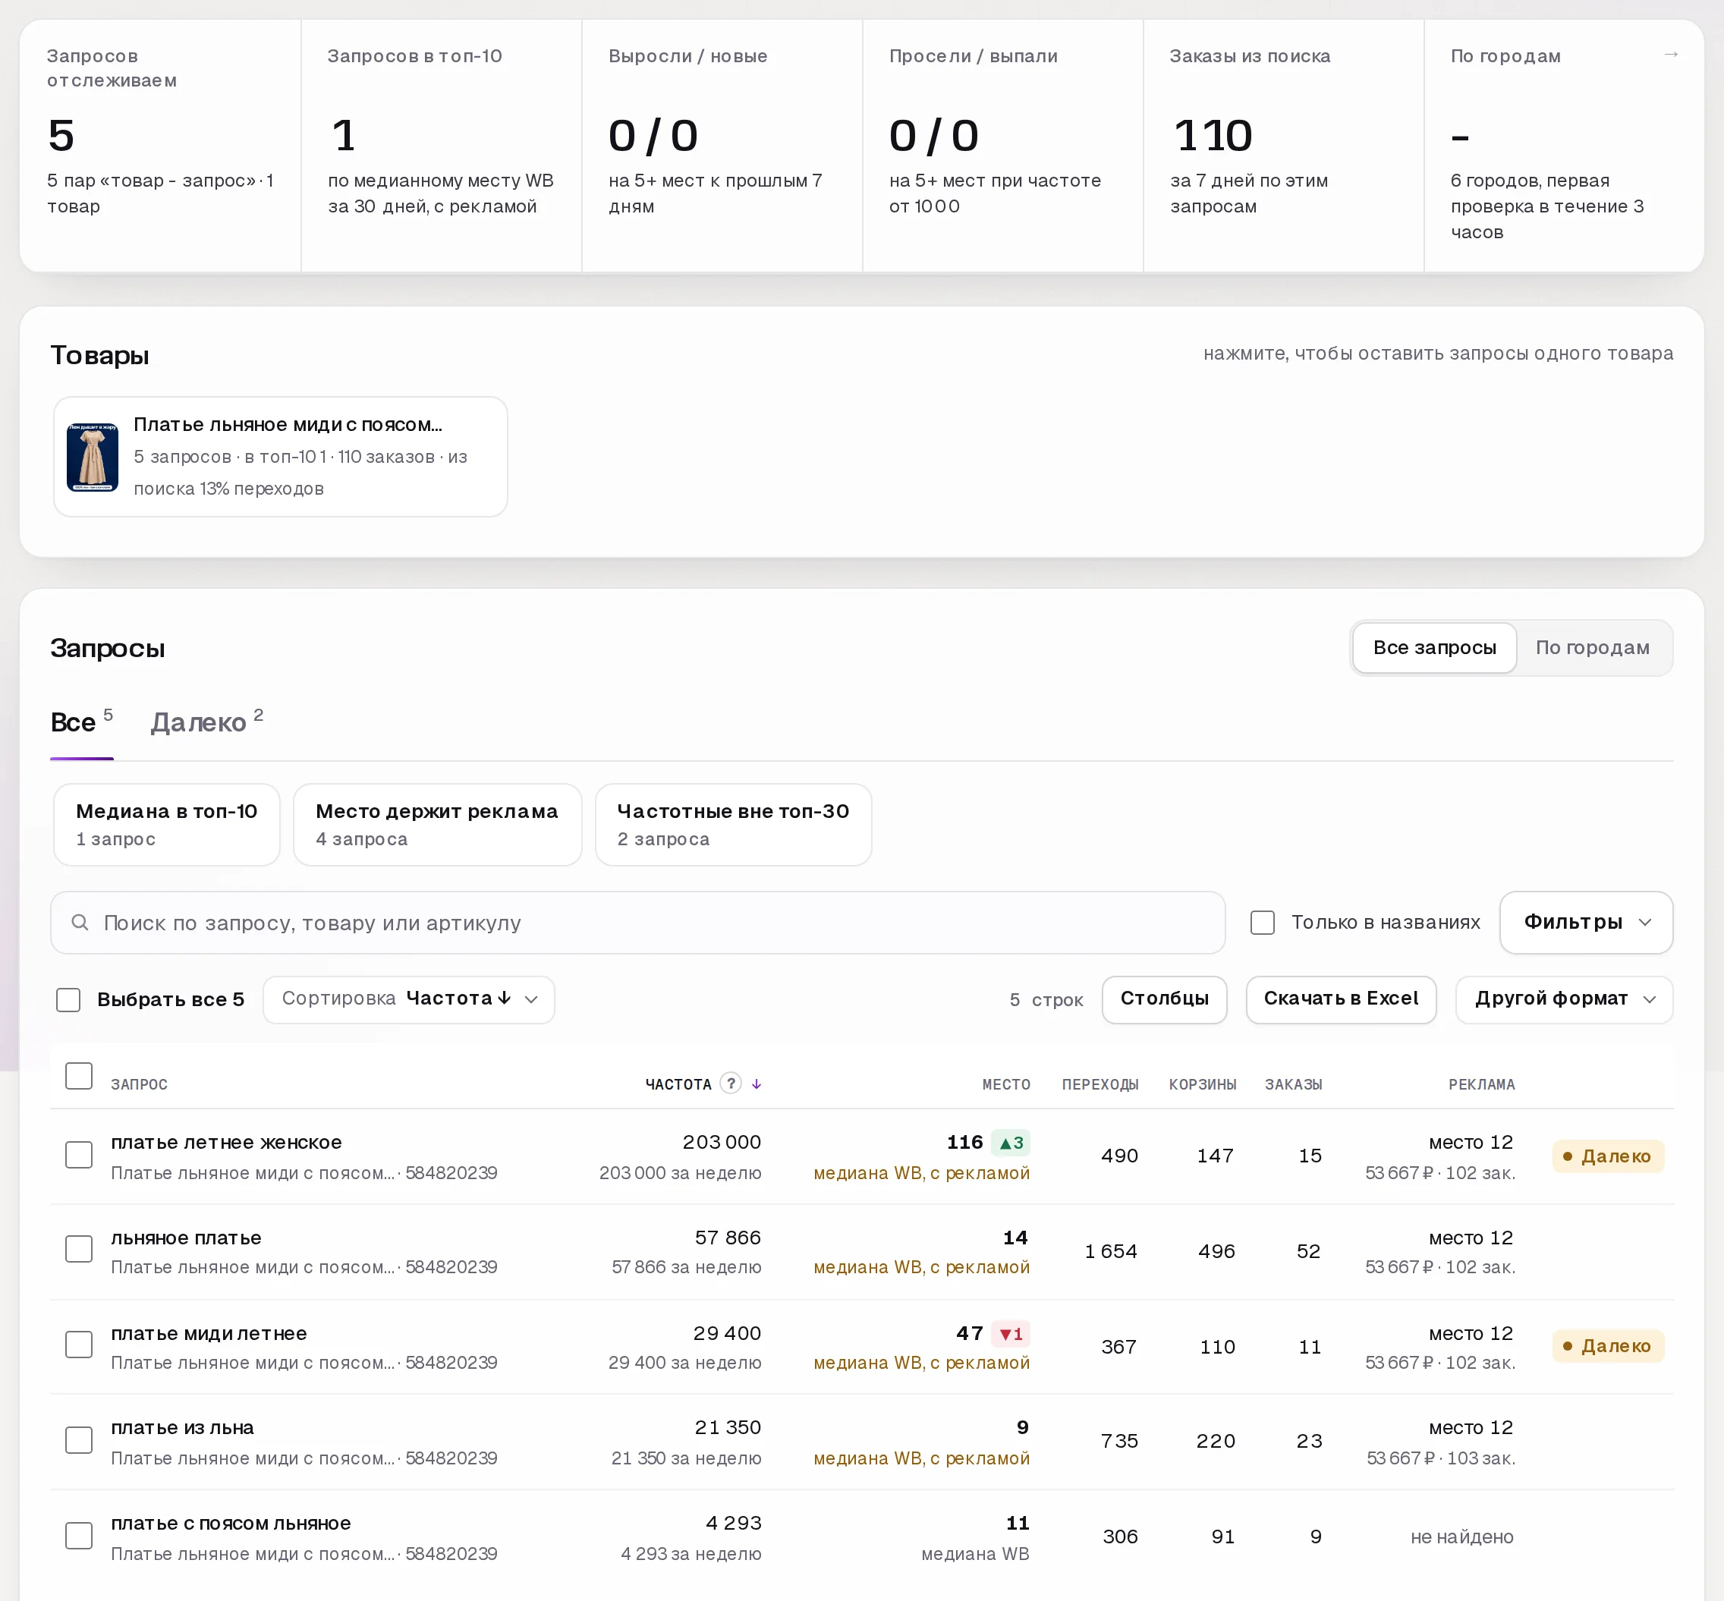Click the Далеко badge on платье миди летнее
Image resolution: width=1724 pixels, height=1601 pixels.
pyautogui.click(x=1608, y=1345)
